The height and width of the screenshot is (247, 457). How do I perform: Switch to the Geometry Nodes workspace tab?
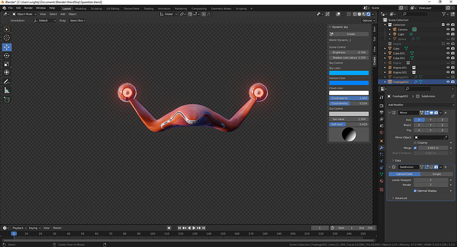[221, 9]
